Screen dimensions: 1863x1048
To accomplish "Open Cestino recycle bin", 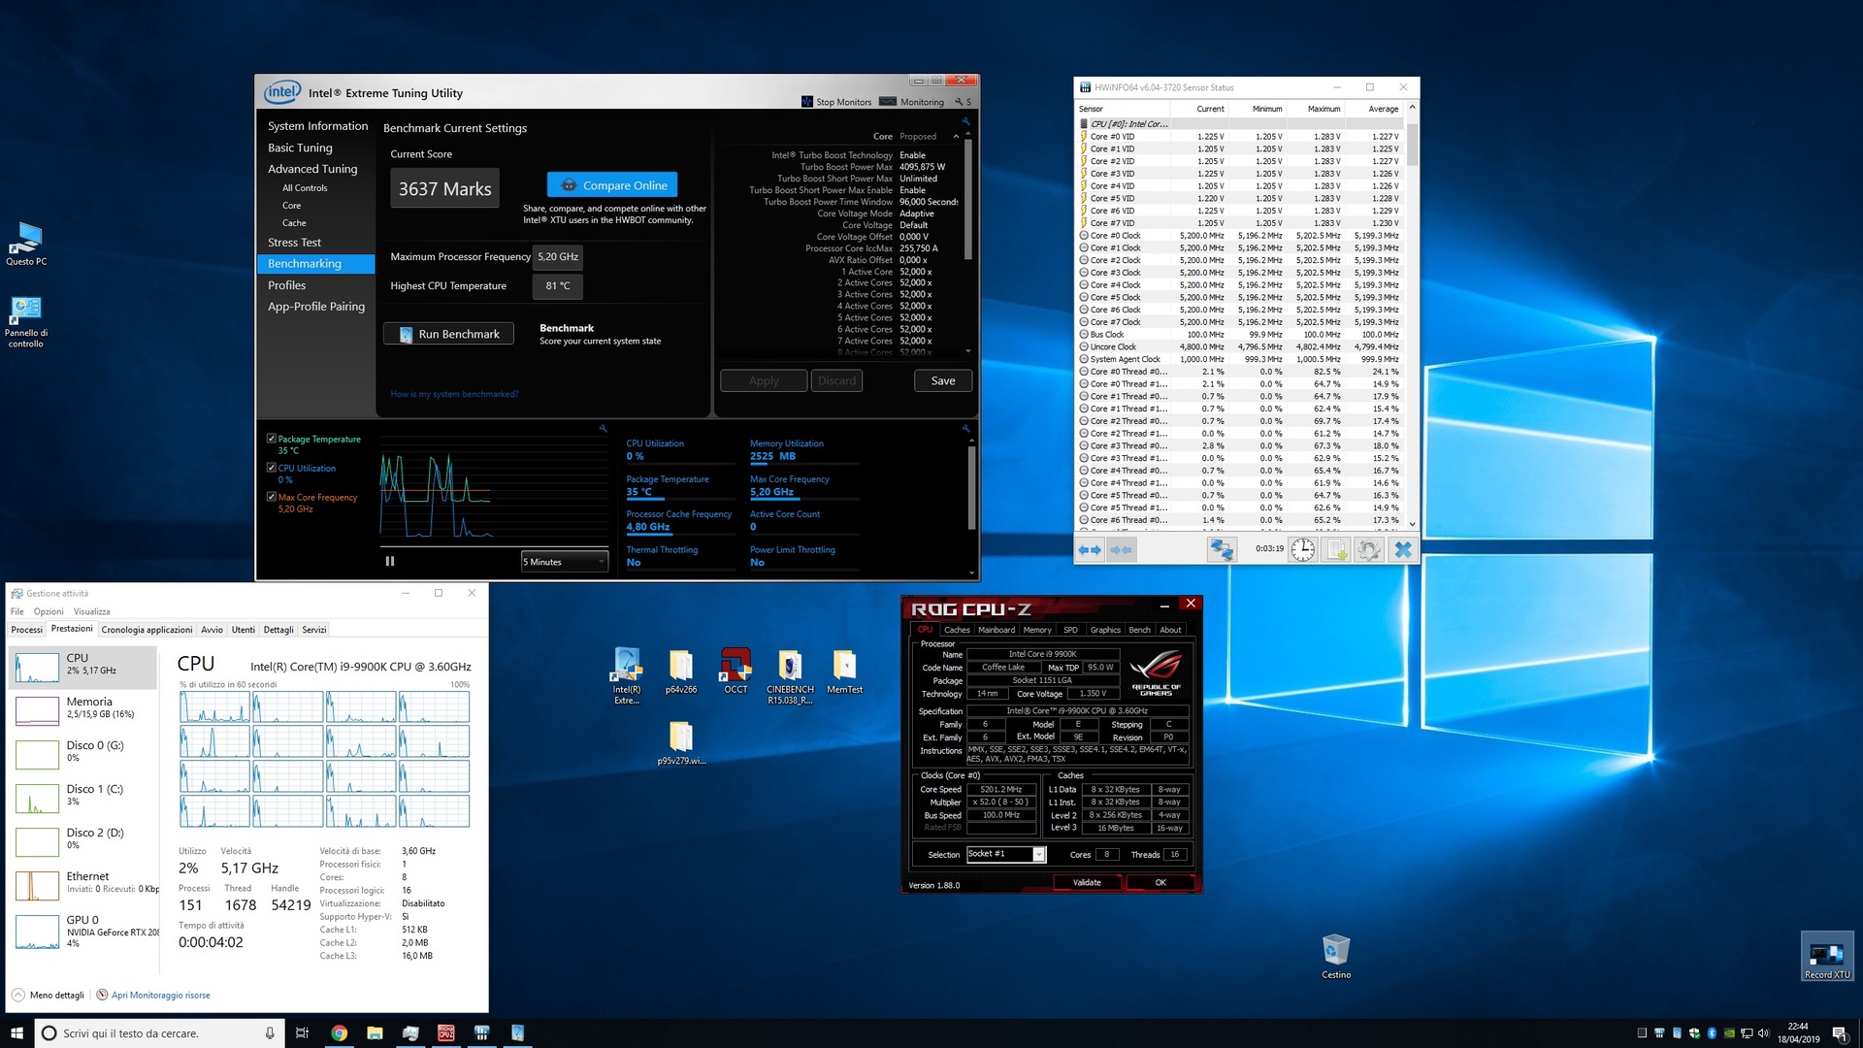I will pyautogui.click(x=1336, y=957).
